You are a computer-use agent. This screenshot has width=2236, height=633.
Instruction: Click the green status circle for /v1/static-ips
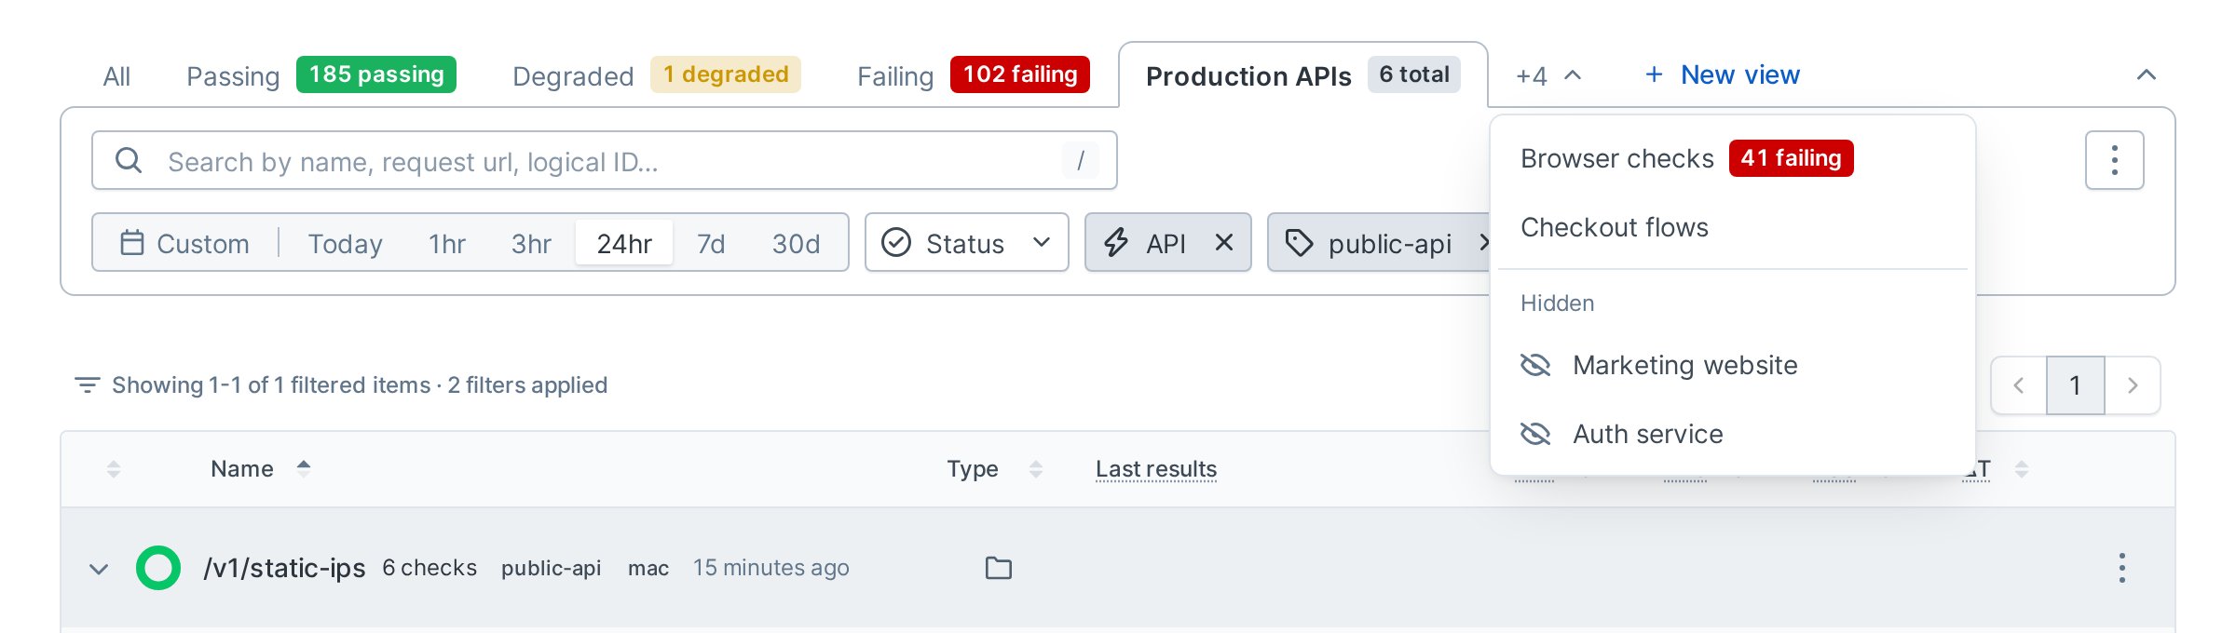tap(158, 568)
